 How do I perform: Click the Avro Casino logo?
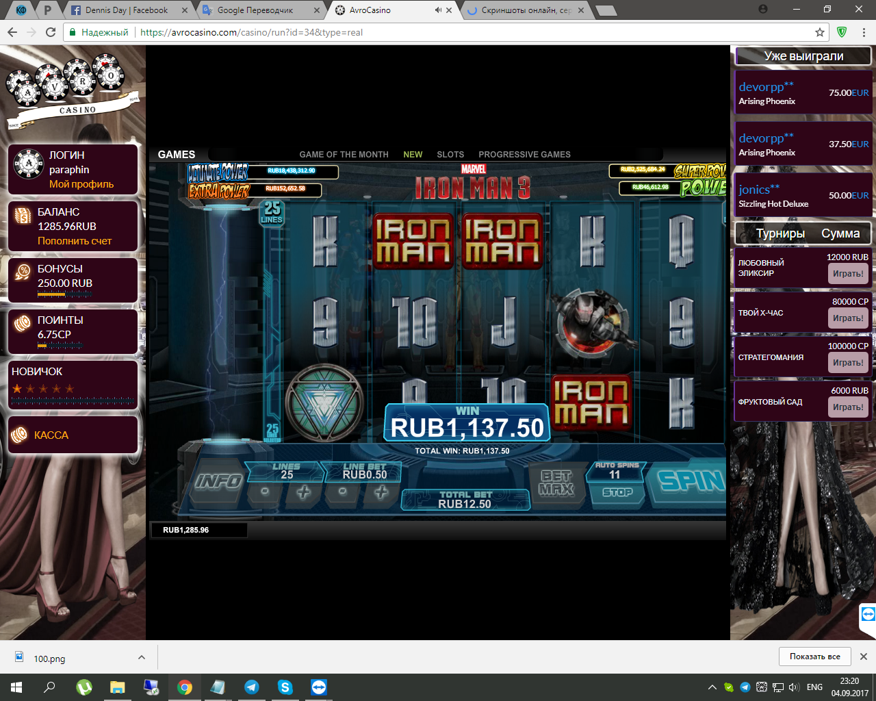73,91
